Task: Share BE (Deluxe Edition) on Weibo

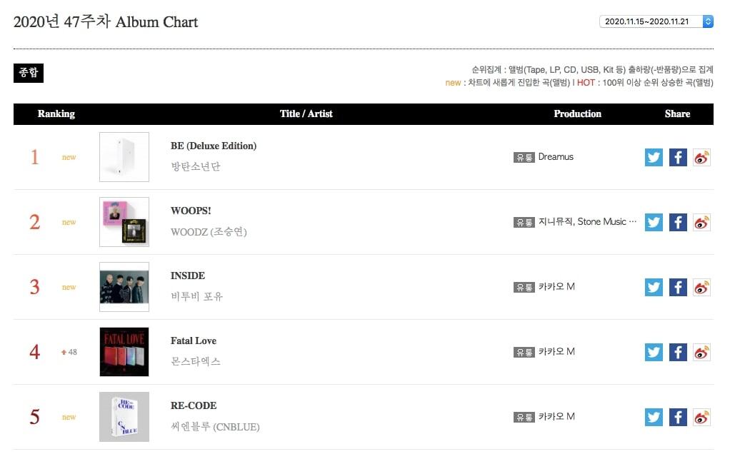Action: coord(701,157)
